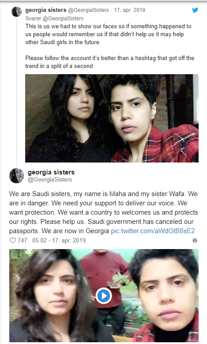Image resolution: width=207 pixels, height=344 pixels.
Task: Click the 747 likes count
Action: tap(23, 241)
